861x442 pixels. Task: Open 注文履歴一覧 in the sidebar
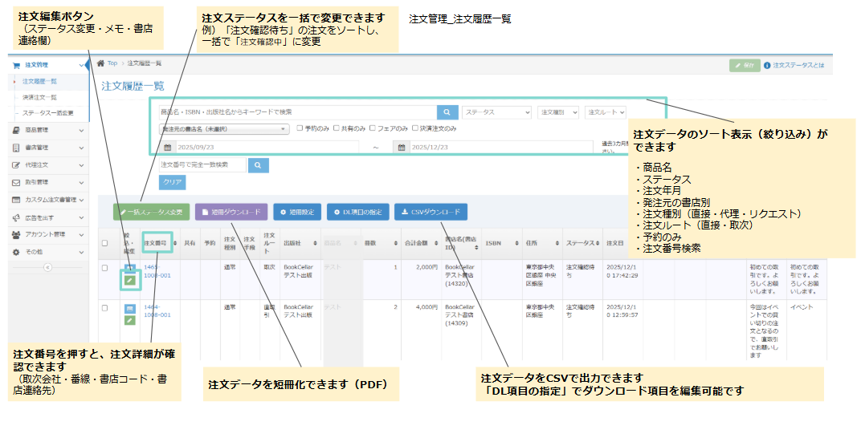(39, 81)
